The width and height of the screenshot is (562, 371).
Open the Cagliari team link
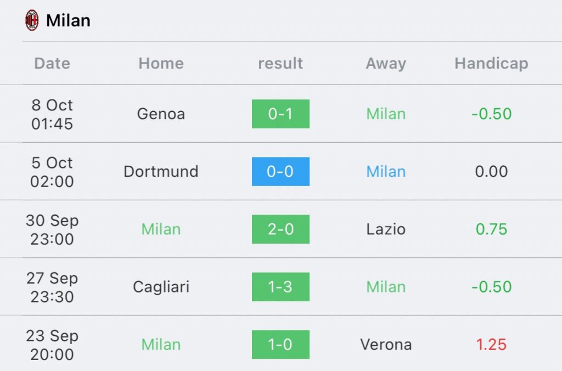point(161,287)
